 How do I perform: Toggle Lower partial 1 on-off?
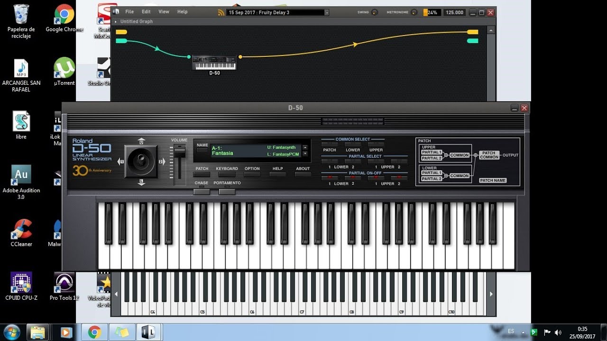330,178
